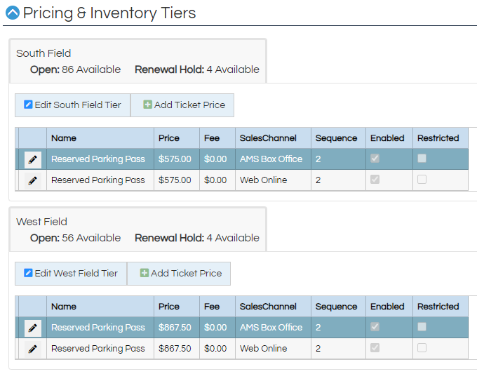This screenshot has height=374, width=477.
Task: Open Edit South Field Tier
Action: [x=72, y=105]
